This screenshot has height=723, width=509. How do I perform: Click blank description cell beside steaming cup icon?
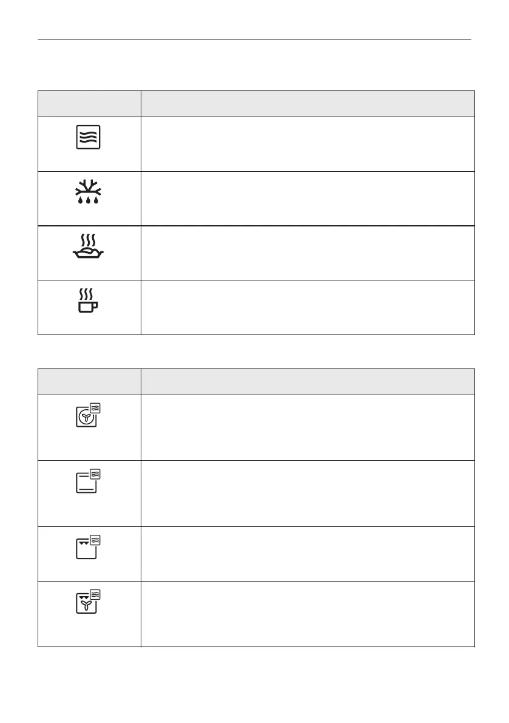click(x=308, y=307)
